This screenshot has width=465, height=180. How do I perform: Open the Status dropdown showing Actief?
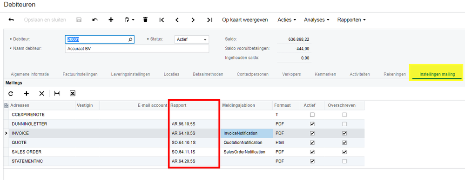192,39
